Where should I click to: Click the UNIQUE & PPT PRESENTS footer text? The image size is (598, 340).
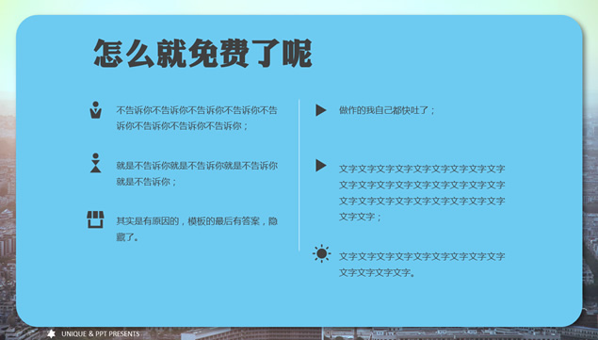pos(101,334)
